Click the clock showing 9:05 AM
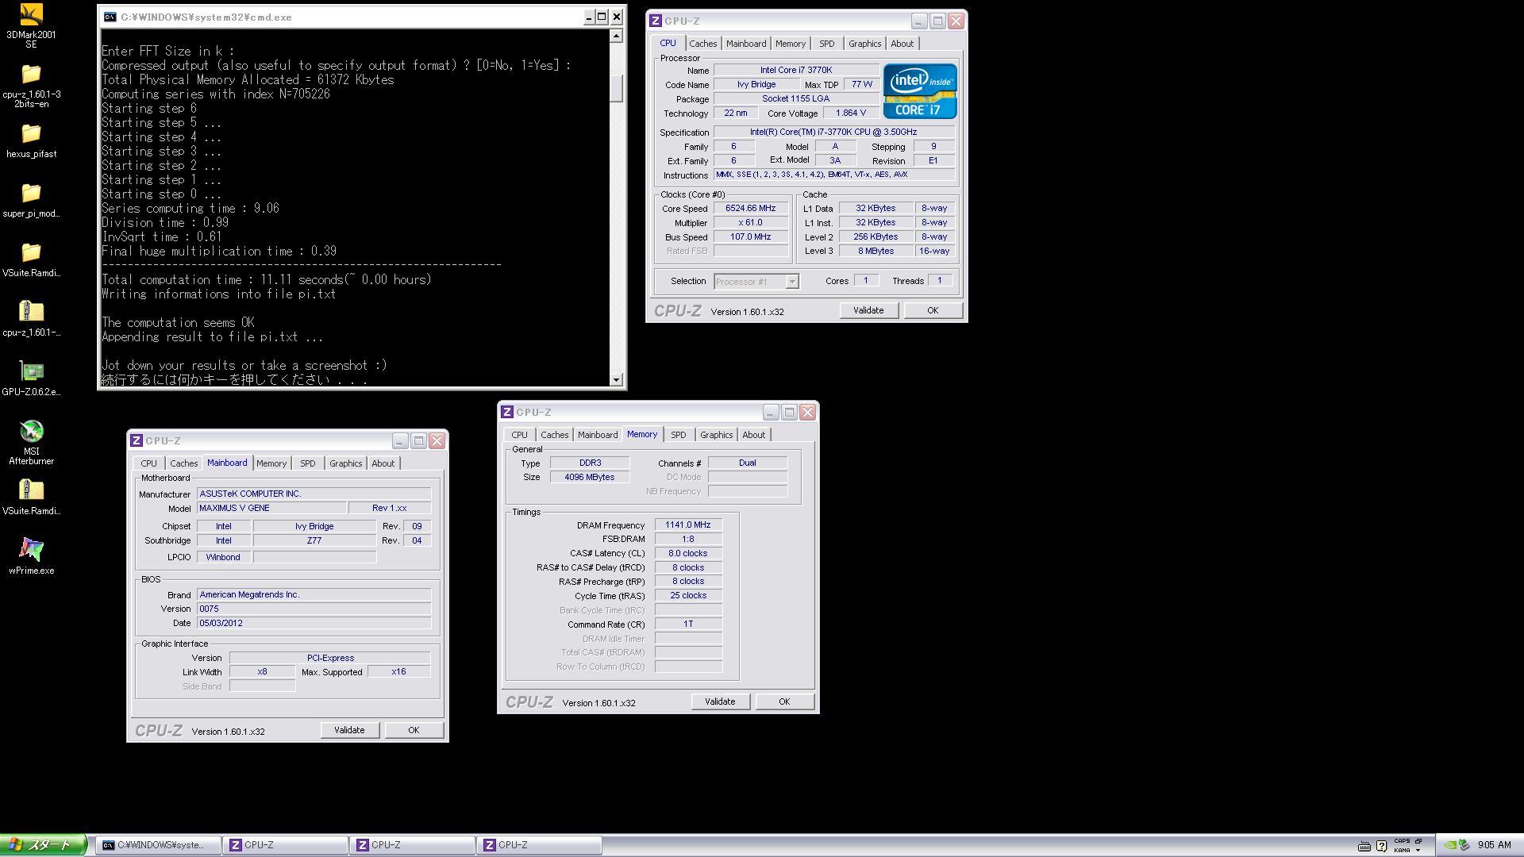 [1494, 845]
